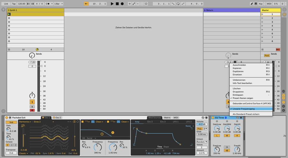
Task: Solo the Synth 1 track
Action: pyautogui.click(x=31, y=107)
